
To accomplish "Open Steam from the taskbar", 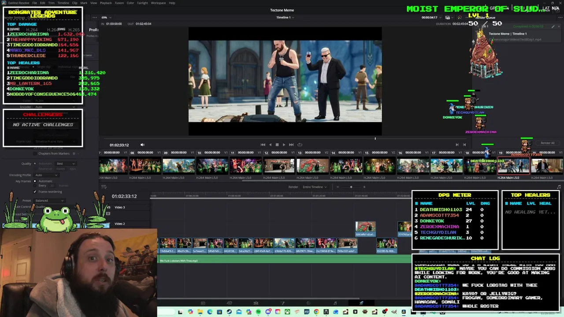I will [x=229, y=312].
